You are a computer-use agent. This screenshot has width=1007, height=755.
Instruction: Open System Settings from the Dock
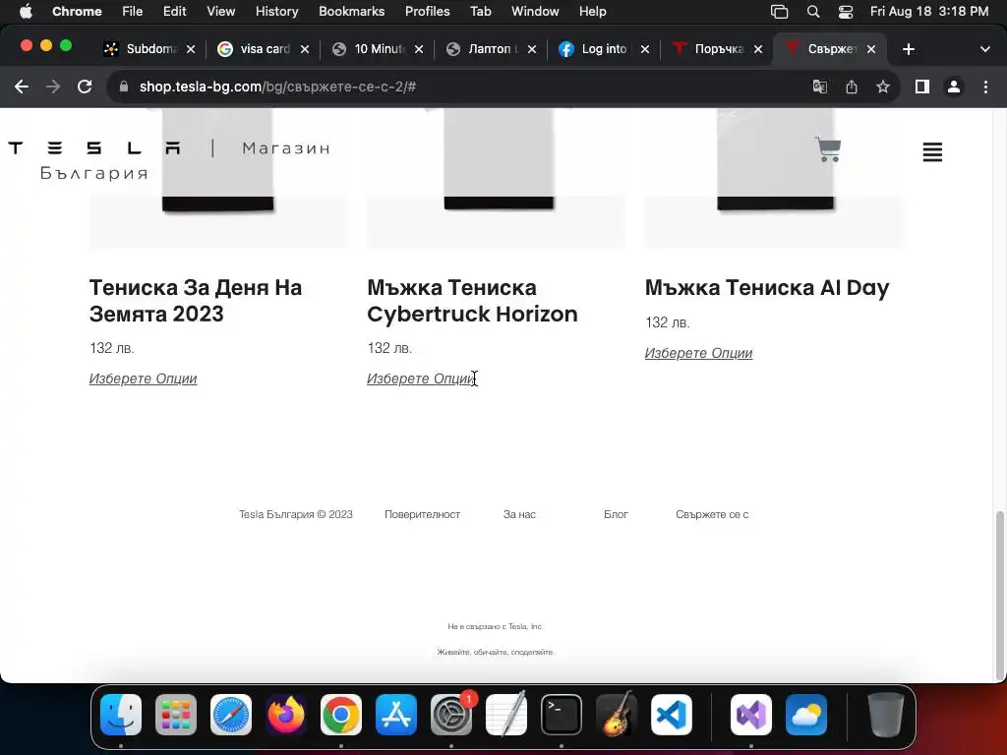(x=450, y=715)
